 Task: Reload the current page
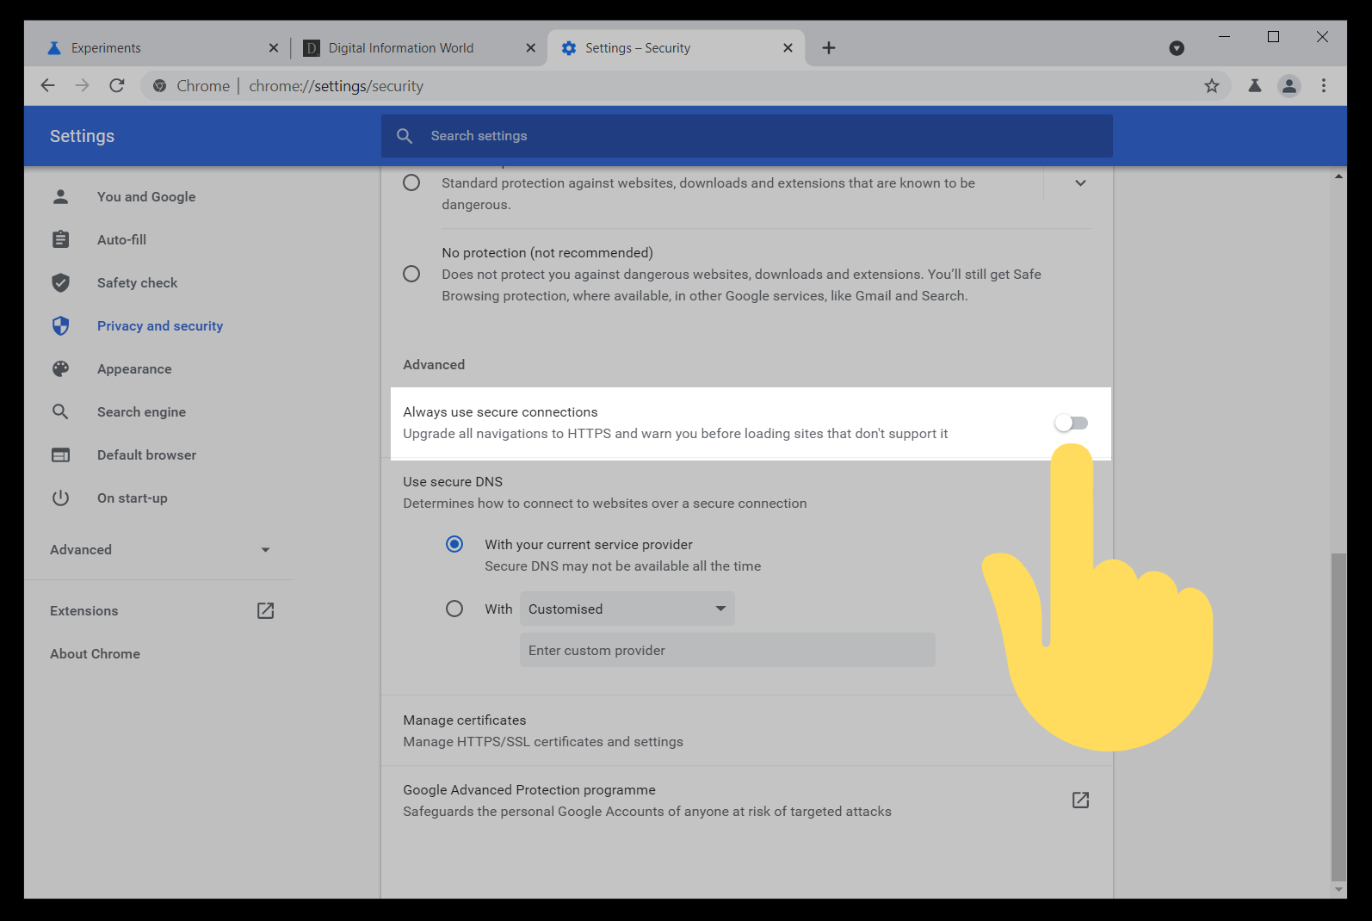tap(117, 85)
